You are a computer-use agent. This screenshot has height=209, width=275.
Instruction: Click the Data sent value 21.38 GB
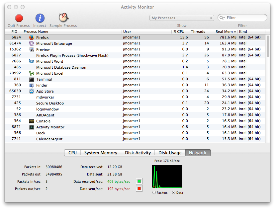click(115, 174)
